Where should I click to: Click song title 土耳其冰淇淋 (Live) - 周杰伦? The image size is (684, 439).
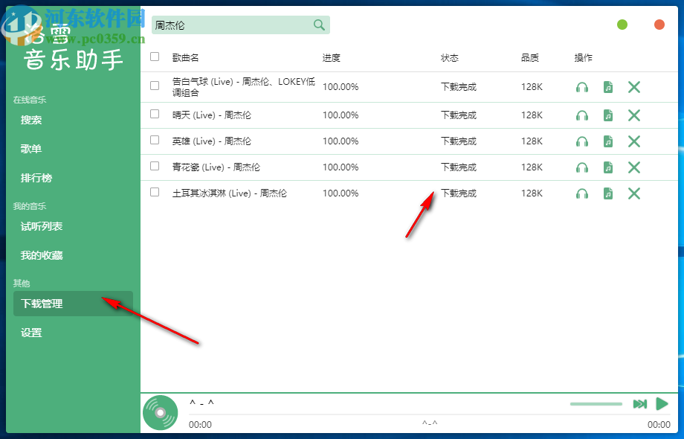[230, 193]
